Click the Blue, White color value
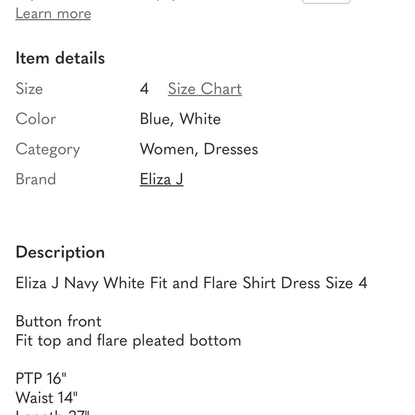 point(180,119)
